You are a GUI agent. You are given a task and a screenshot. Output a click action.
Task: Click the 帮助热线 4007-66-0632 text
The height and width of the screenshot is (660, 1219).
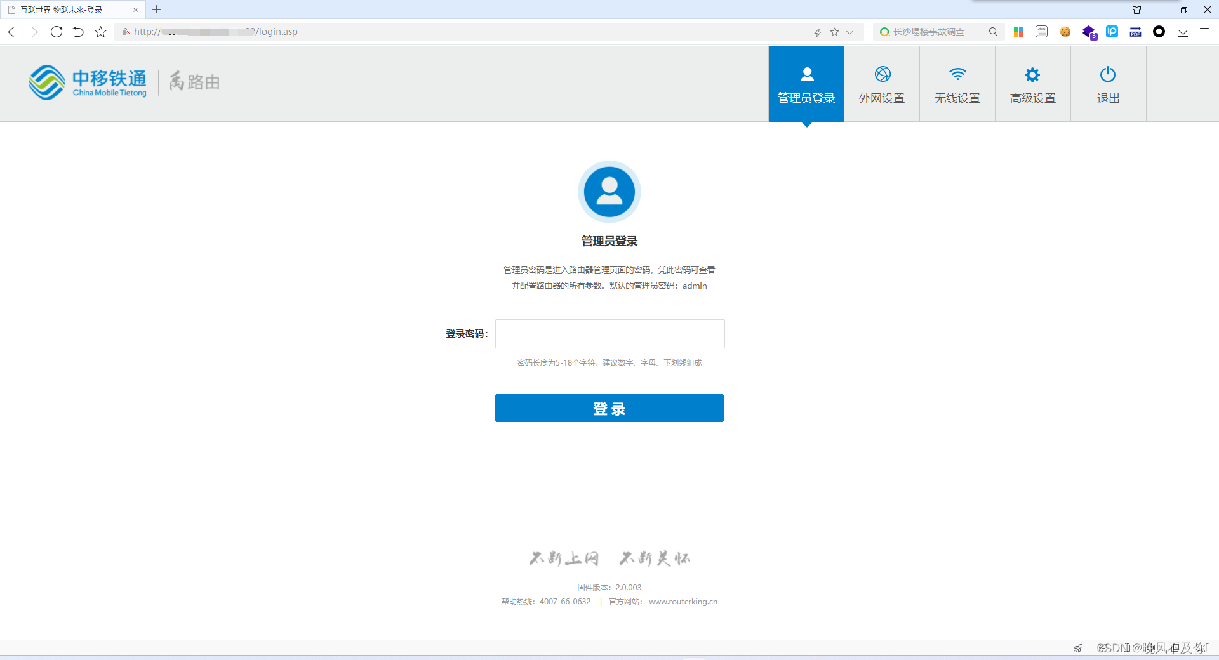(x=546, y=602)
